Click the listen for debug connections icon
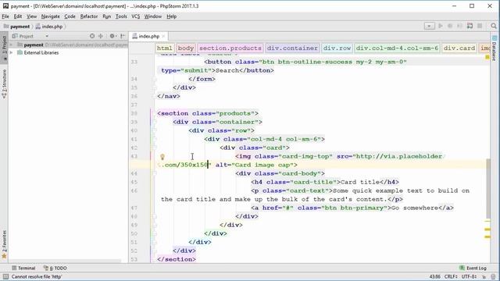 click(470, 26)
